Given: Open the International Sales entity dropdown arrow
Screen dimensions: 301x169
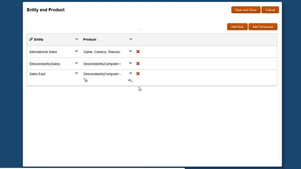Looking at the screenshot, I should (76, 51).
